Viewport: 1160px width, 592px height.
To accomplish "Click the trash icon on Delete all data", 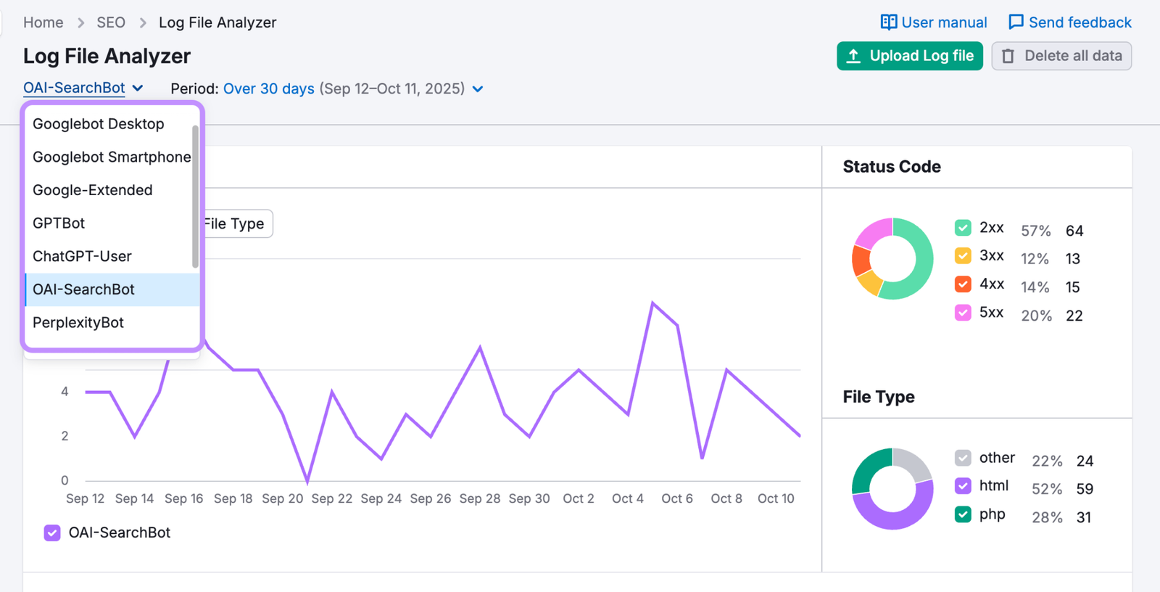I will tap(1008, 56).
